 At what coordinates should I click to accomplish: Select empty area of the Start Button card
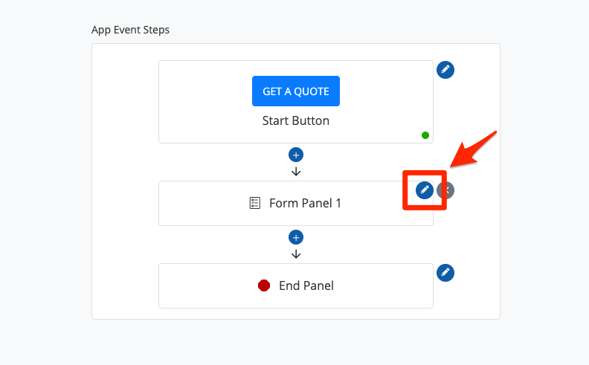coord(201,104)
